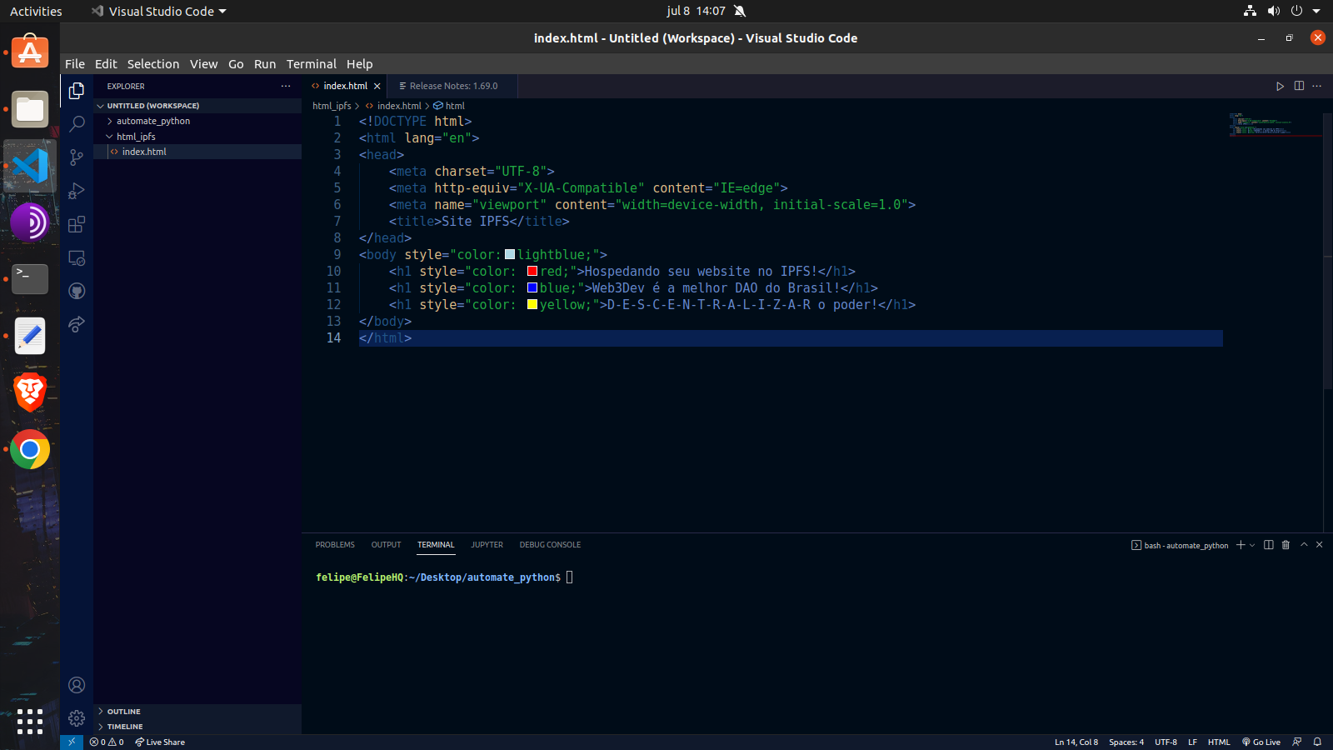Open the Extensions view
This screenshot has height=750, width=1333.
click(x=77, y=224)
